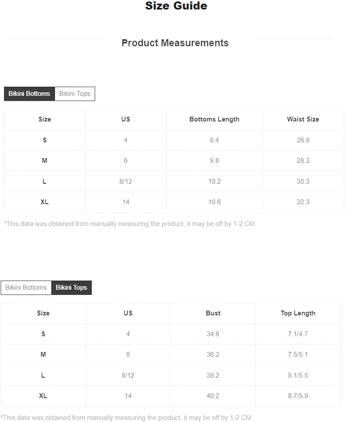Click bust value 34.6
Image resolution: width=345 pixels, height=422 pixels.
[x=213, y=334]
